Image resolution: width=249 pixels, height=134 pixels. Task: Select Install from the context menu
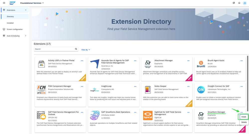tap(244, 117)
